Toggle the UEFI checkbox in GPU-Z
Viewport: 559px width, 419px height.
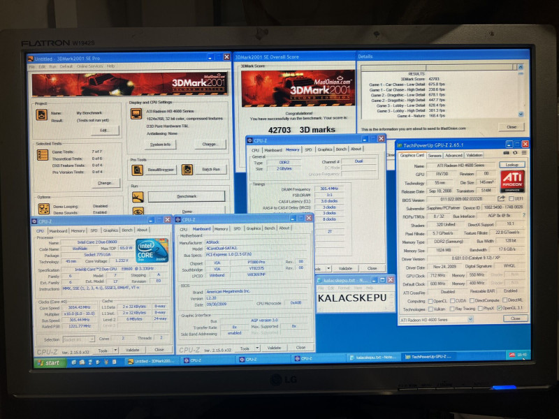tap(511, 198)
